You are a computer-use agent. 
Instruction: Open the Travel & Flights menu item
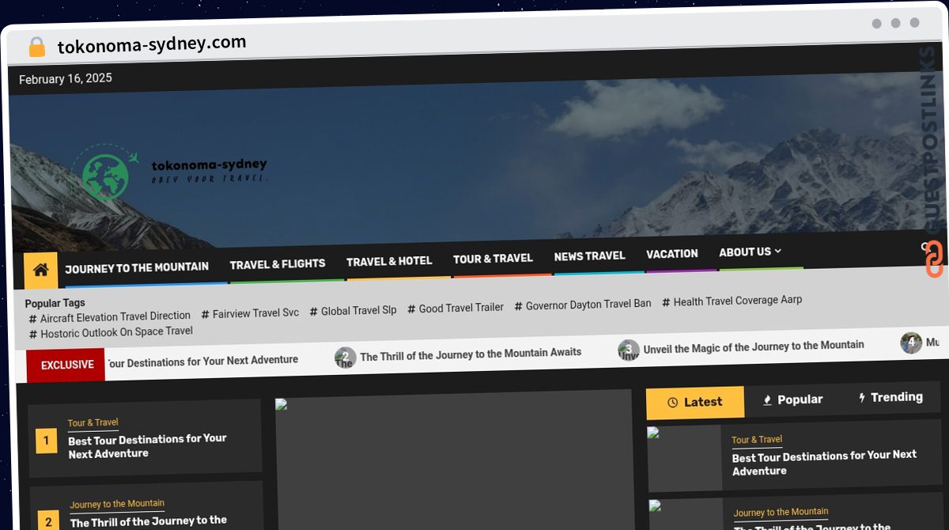[278, 264]
